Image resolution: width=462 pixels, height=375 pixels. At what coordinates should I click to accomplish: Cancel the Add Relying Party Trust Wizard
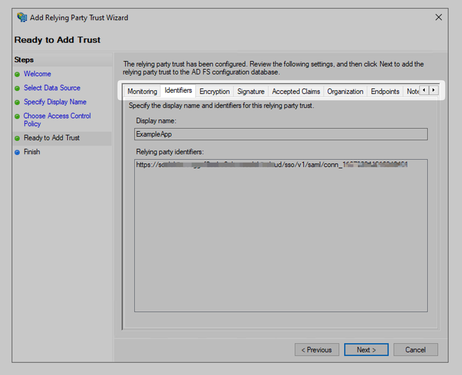click(x=416, y=350)
